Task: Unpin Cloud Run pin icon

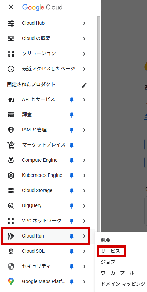Action: (72, 236)
